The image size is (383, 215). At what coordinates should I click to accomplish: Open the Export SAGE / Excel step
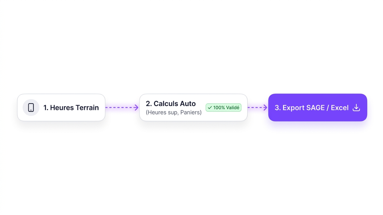click(x=318, y=108)
